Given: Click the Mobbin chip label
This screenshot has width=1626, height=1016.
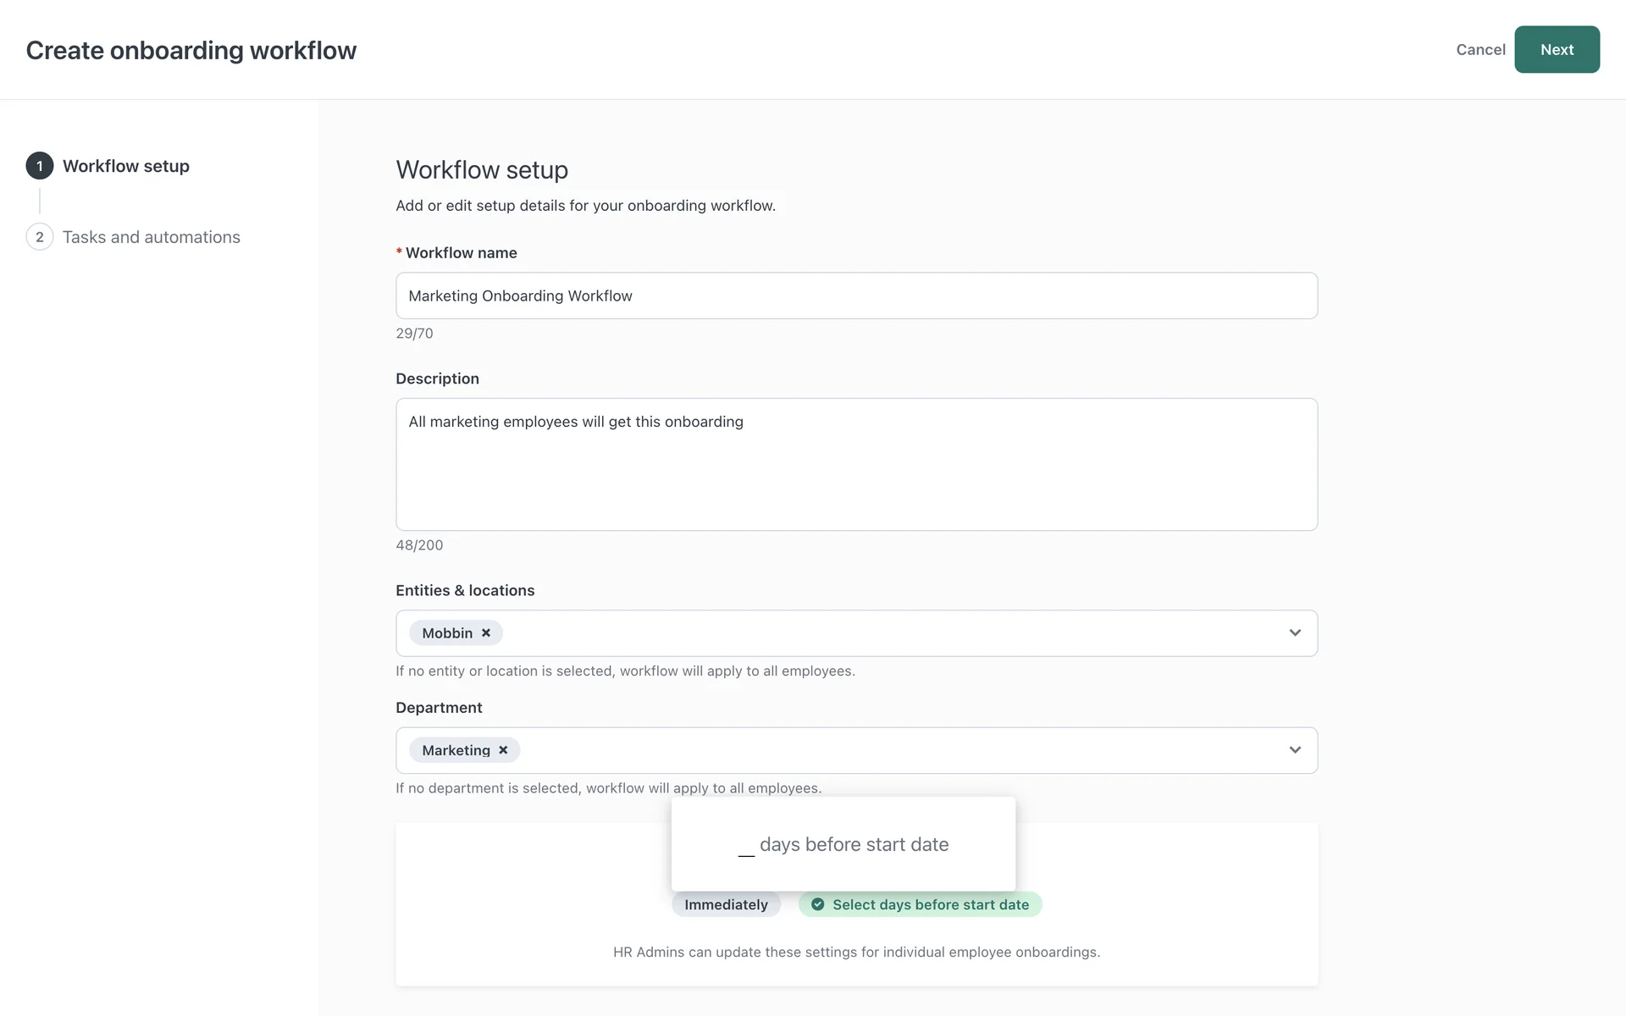Looking at the screenshot, I should 447,633.
